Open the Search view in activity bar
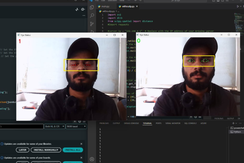The image size is (244, 163). tap(92, 15)
